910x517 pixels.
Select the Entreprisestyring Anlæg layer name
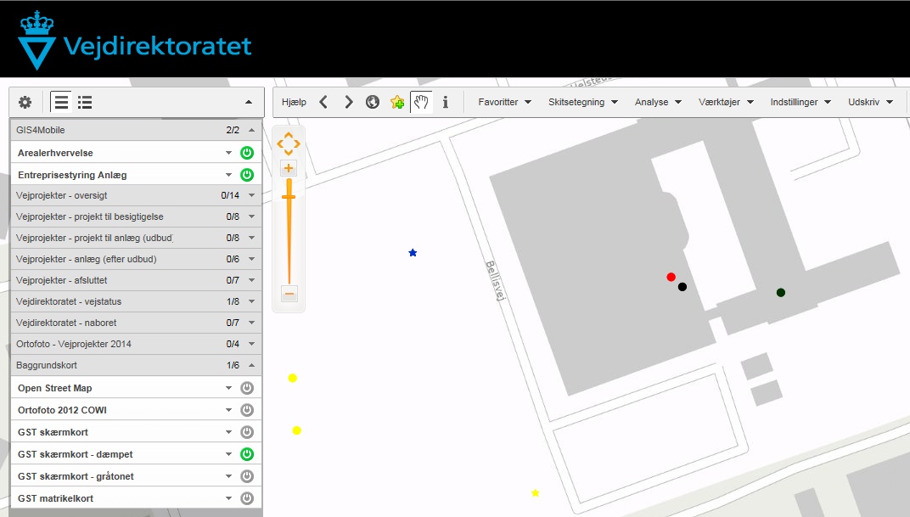click(x=72, y=175)
